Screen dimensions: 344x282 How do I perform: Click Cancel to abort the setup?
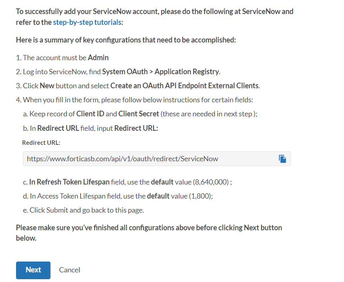point(69,270)
